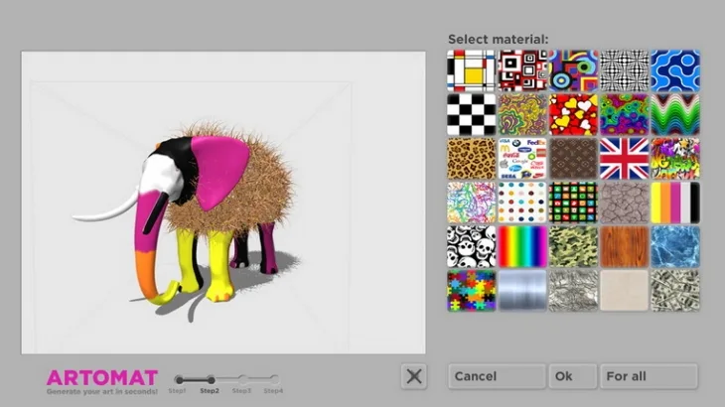Apply material with For all button
725x407 pixels.
(x=649, y=376)
